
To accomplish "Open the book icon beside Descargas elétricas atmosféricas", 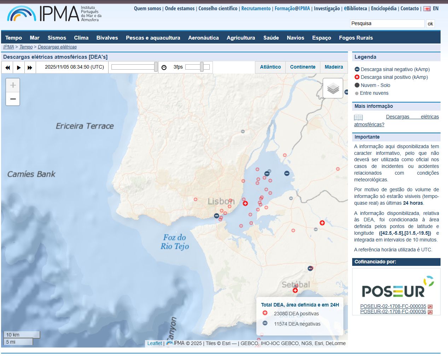I will (358, 117).
